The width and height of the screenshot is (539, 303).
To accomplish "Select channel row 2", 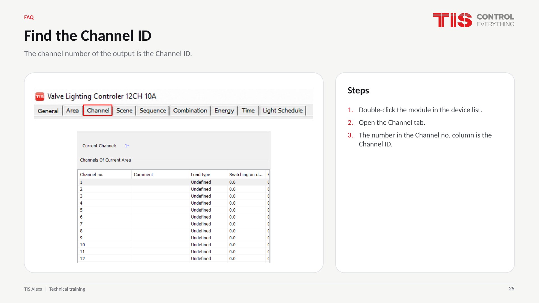I will tap(173, 189).
